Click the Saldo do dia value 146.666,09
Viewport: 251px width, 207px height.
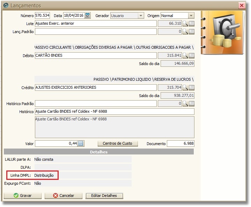click(178, 63)
